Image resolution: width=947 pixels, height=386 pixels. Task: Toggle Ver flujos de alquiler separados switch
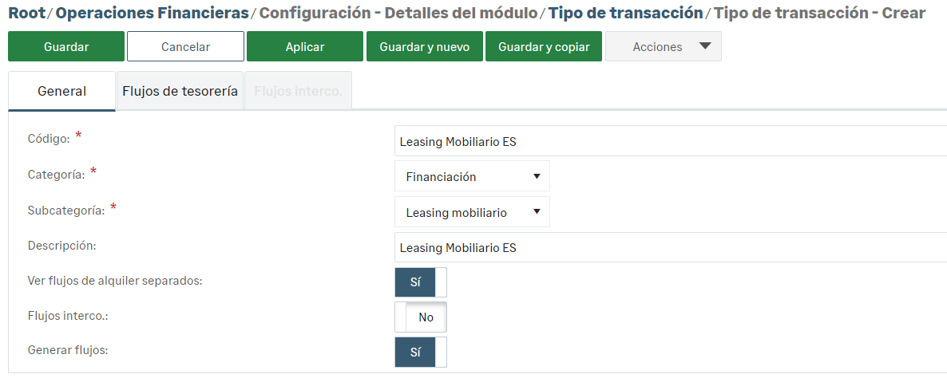pos(421,282)
